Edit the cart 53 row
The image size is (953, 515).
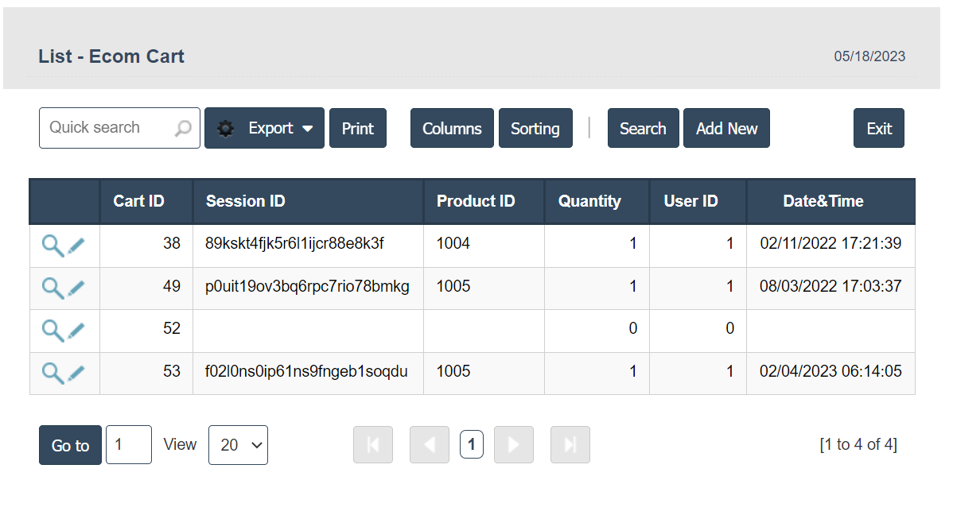coord(76,372)
